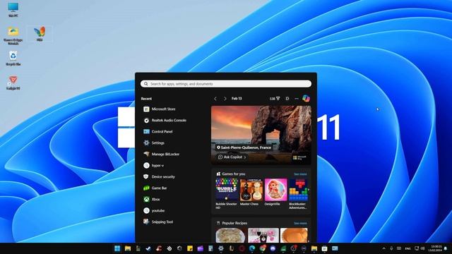Open Settings from the Recent list
452x254 pixels.
click(154, 143)
